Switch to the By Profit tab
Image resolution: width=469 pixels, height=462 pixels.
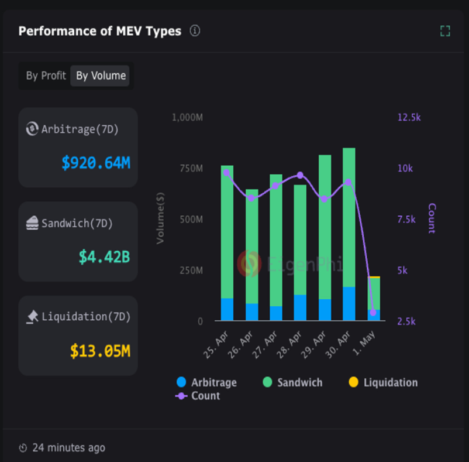[x=46, y=76]
